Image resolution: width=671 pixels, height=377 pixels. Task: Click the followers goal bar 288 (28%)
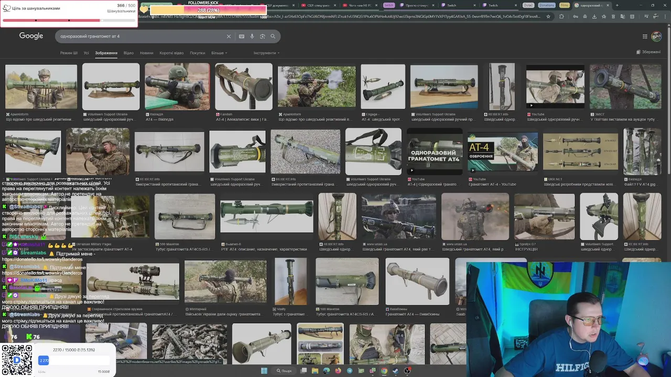click(208, 10)
